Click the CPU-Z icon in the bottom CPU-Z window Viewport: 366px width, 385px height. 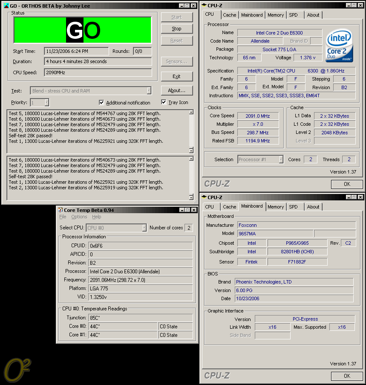204,197
